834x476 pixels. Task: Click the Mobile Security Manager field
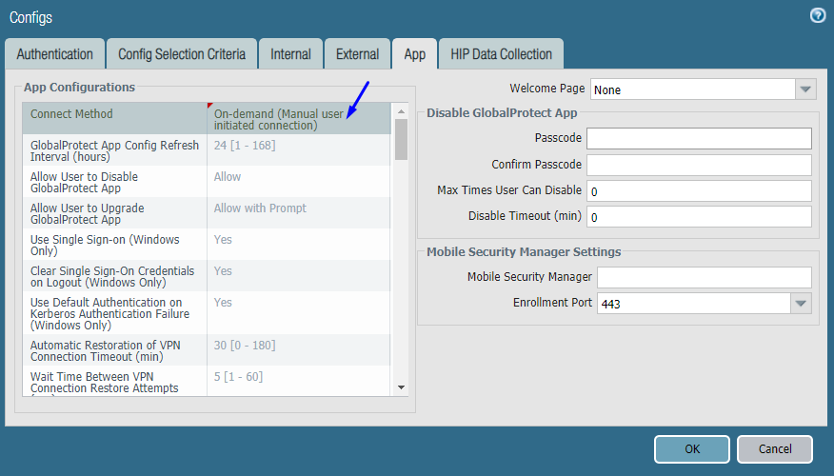point(705,277)
